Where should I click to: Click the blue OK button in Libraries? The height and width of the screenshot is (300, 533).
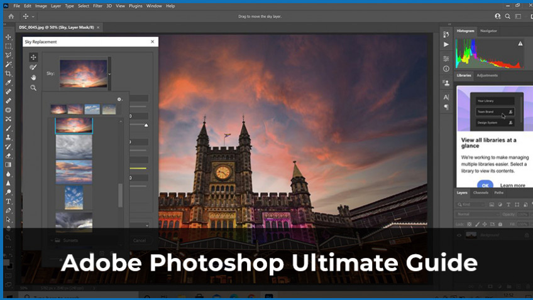[485, 185]
